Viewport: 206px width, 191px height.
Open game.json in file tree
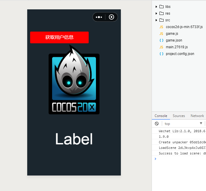[x=174, y=40]
